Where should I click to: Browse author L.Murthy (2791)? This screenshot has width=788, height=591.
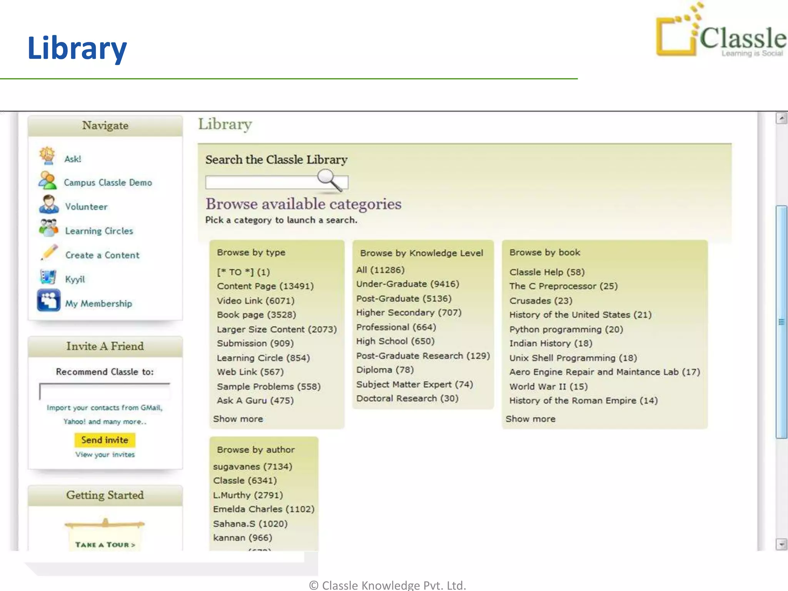[248, 495]
